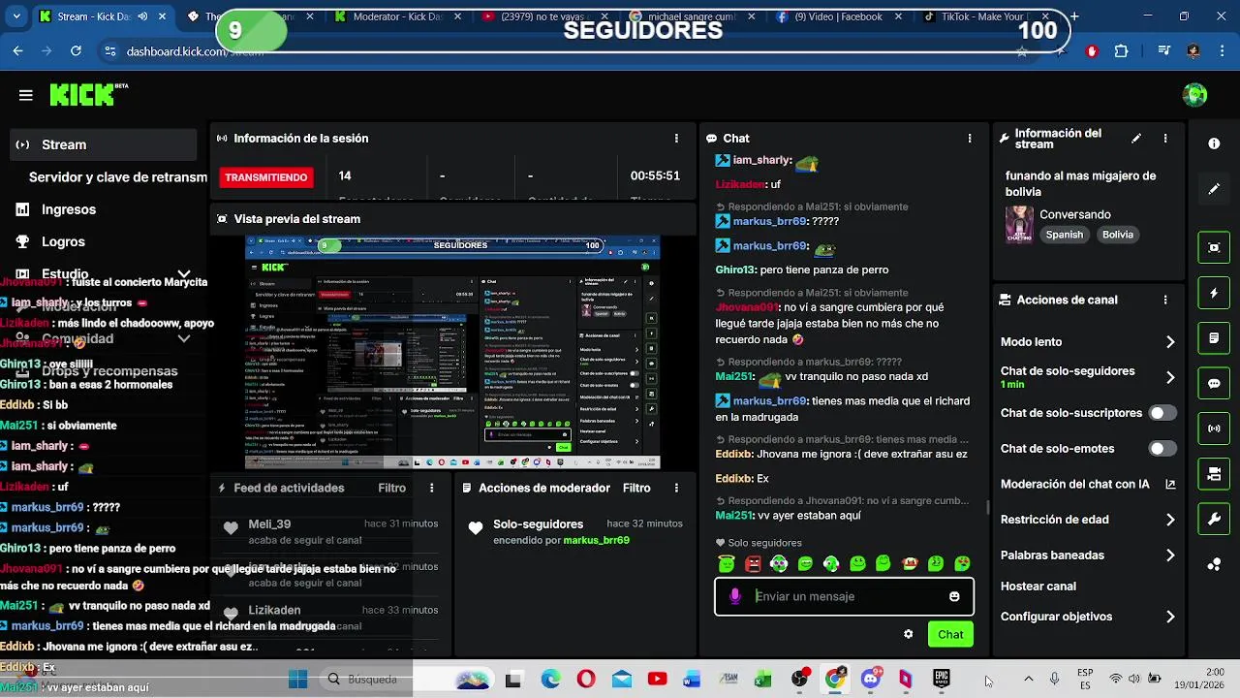Click the purple microphone icon in chat
This screenshot has width=1240, height=698.
[735, 596]
